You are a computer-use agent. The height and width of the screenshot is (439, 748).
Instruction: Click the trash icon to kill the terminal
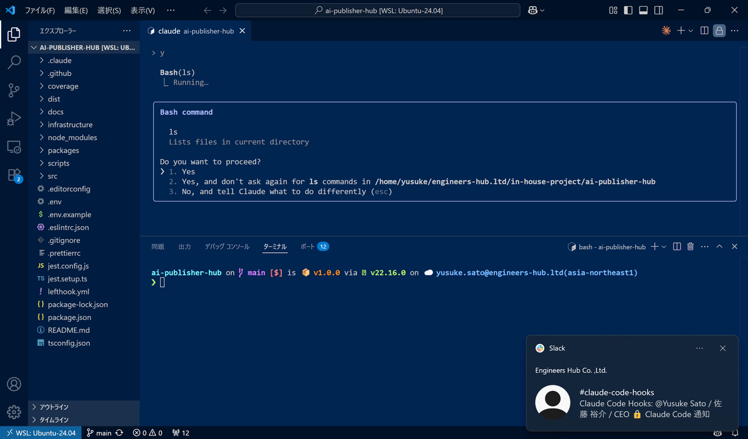(x=690, y=246)
